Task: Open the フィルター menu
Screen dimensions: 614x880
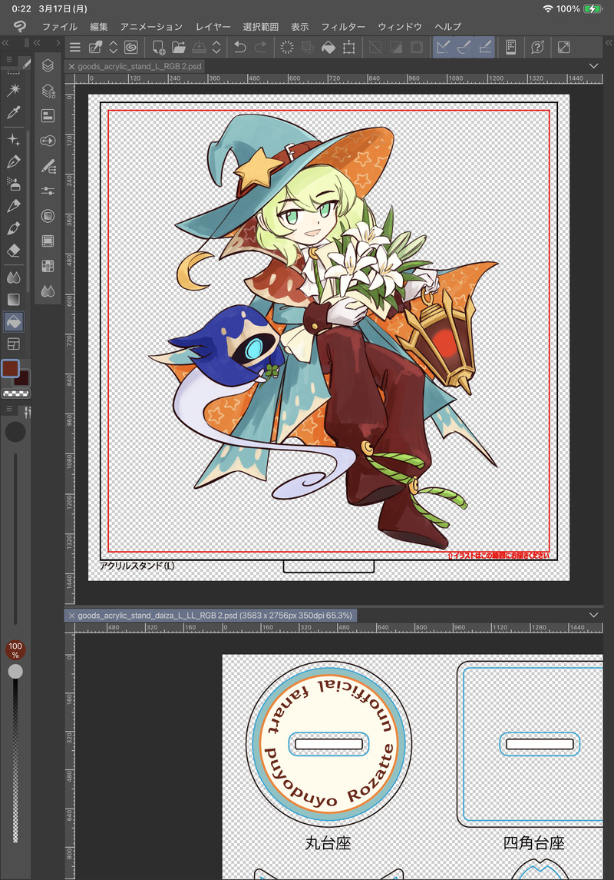Action: click(343, 26)
